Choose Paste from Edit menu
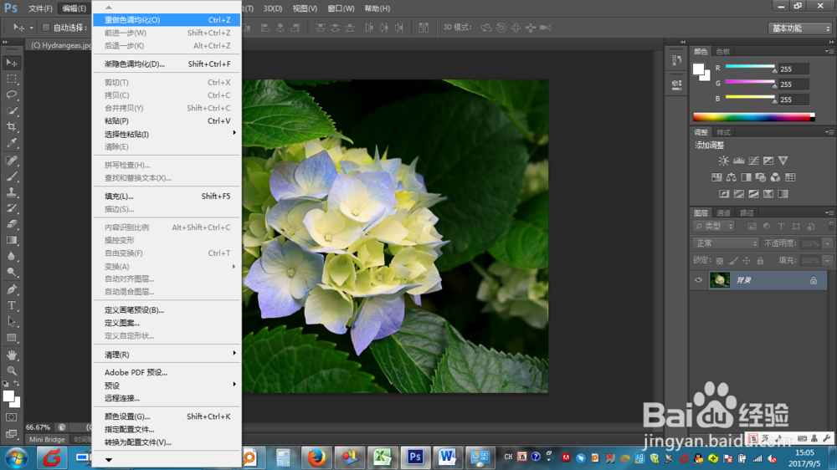The image size is (837, 470). [x=167, y=121]
